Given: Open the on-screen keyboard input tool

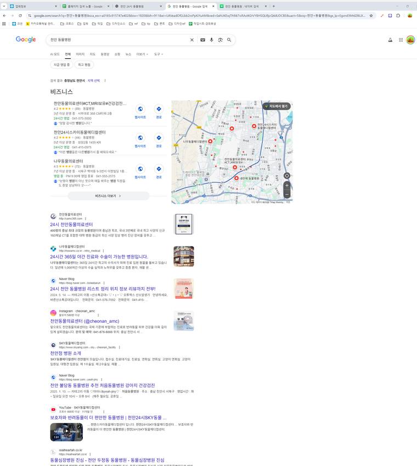Looking at the screenshot, I should click(x=202, y=40).
